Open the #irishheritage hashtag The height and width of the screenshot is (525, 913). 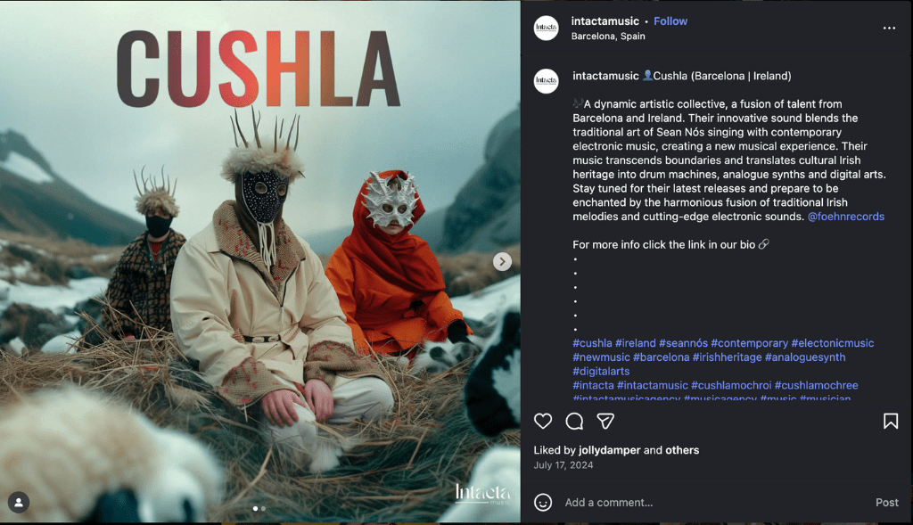click(727, 357)
